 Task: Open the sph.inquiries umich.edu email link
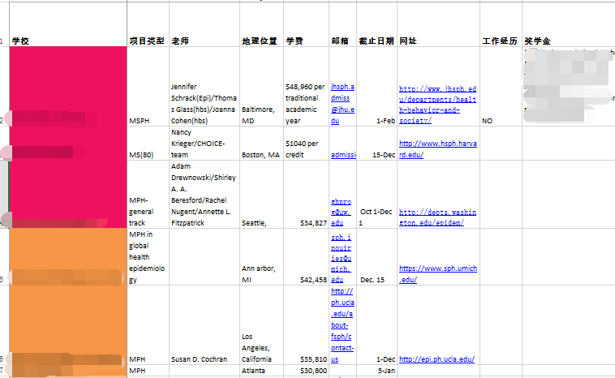[341, 259]
